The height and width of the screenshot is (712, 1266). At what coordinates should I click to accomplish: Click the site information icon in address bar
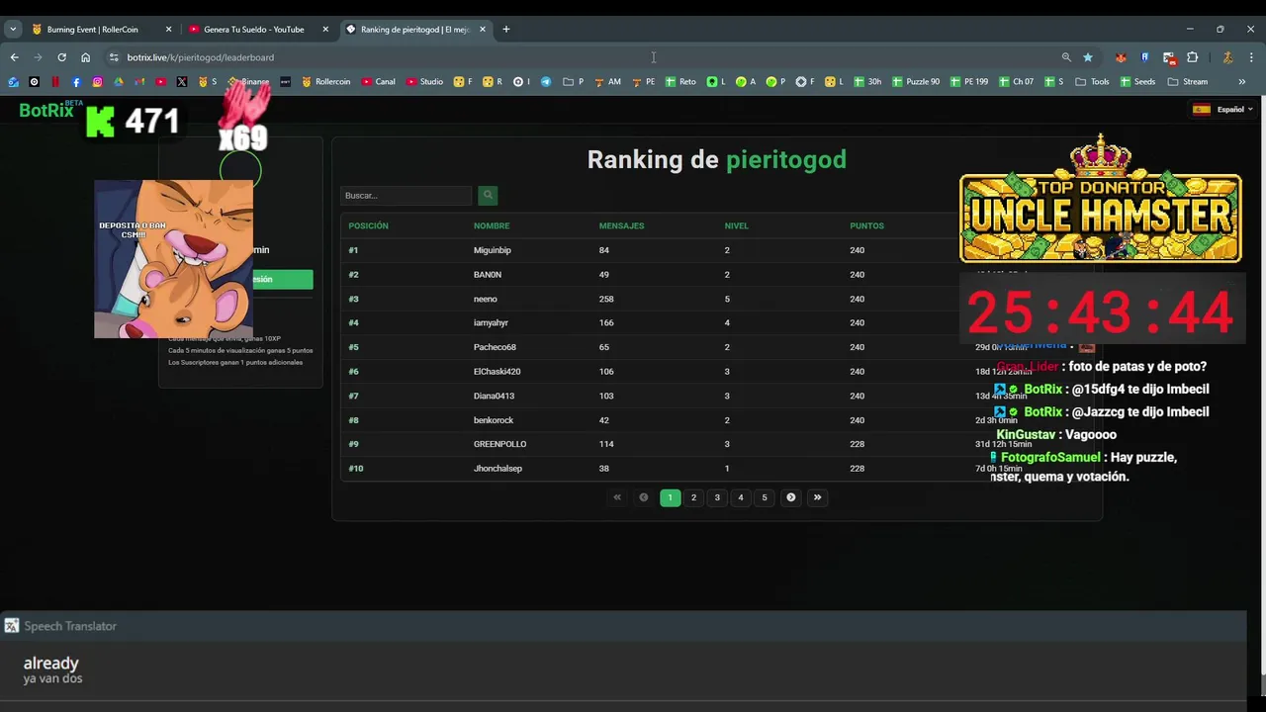(x=114, y=57)
